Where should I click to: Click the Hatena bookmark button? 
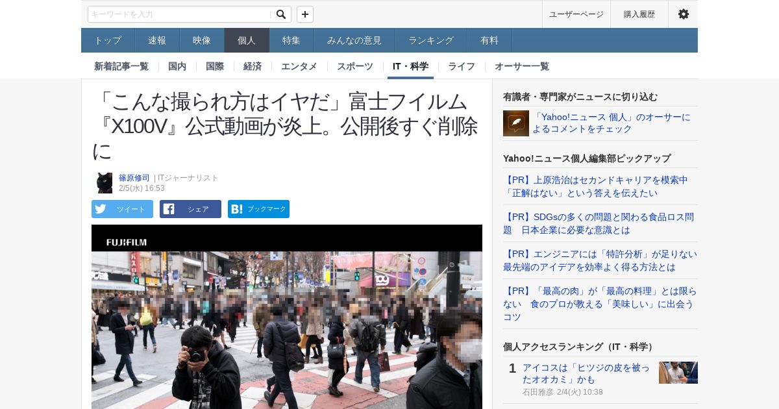click(x=258, y=209)
